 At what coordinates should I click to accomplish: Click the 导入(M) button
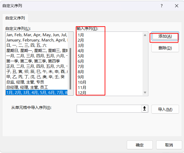coord(165,109)
